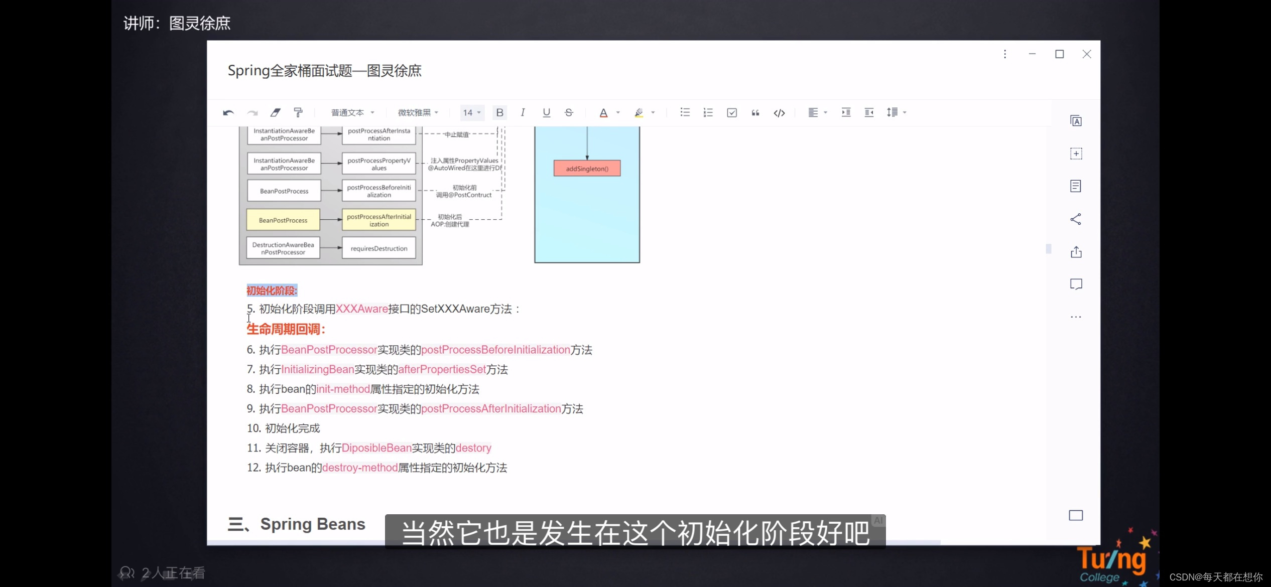Click the rectangle icon at sidebar bottom
The height and width of the screenshot is (587, 1271).
click(x=1076, y=515)
